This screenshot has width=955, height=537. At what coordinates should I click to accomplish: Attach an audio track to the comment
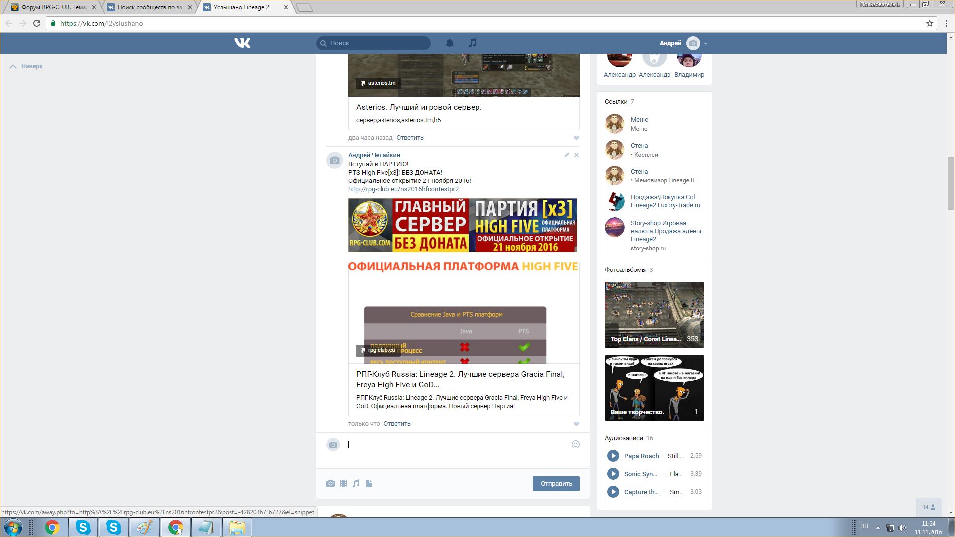(356, 483)
